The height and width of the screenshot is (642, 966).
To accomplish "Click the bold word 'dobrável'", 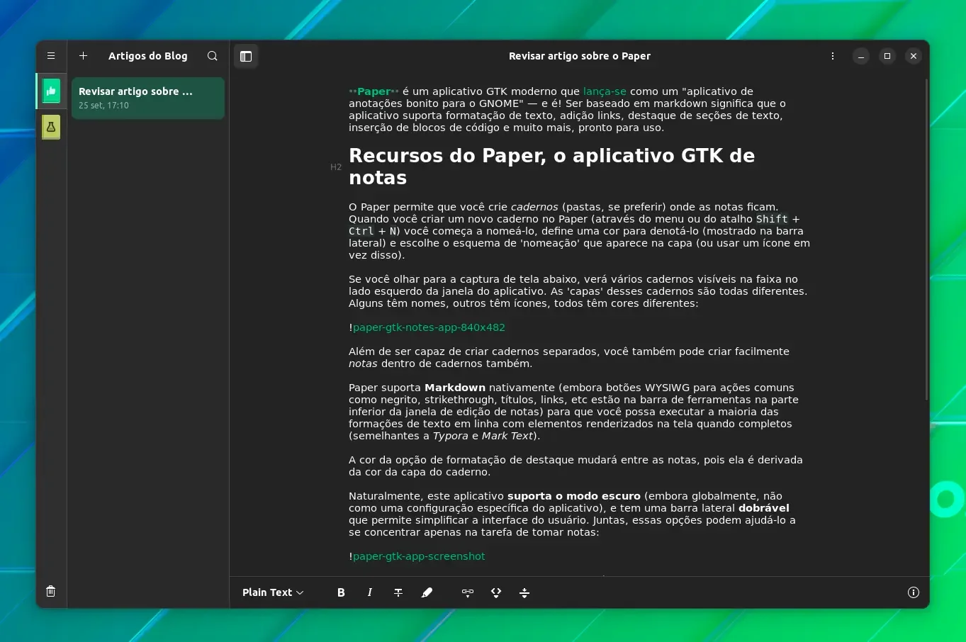I will click(764, 508).
